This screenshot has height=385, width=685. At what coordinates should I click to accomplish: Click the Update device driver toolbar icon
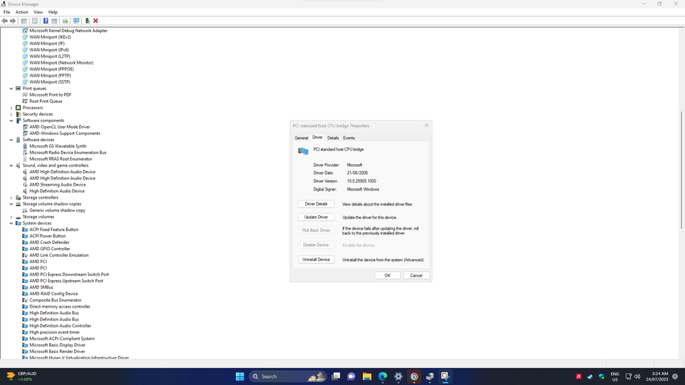pyautogui.click(x=65, y=21)
